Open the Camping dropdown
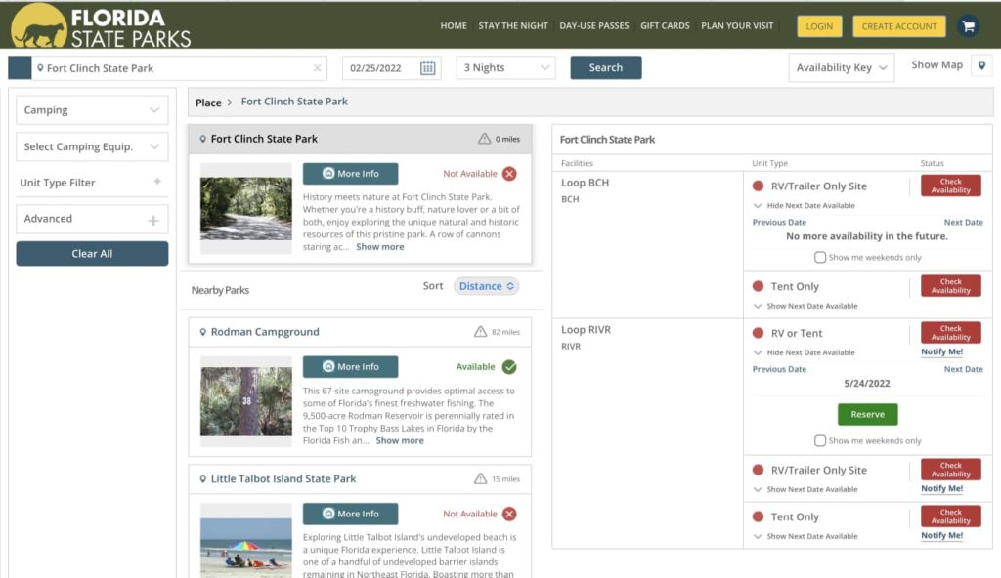 [x=92, y=109]
